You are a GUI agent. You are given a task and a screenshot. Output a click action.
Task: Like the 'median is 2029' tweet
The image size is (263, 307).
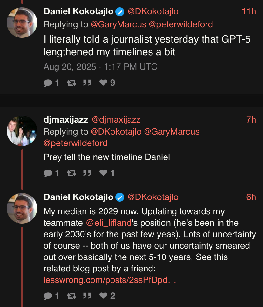pos(103,296)
